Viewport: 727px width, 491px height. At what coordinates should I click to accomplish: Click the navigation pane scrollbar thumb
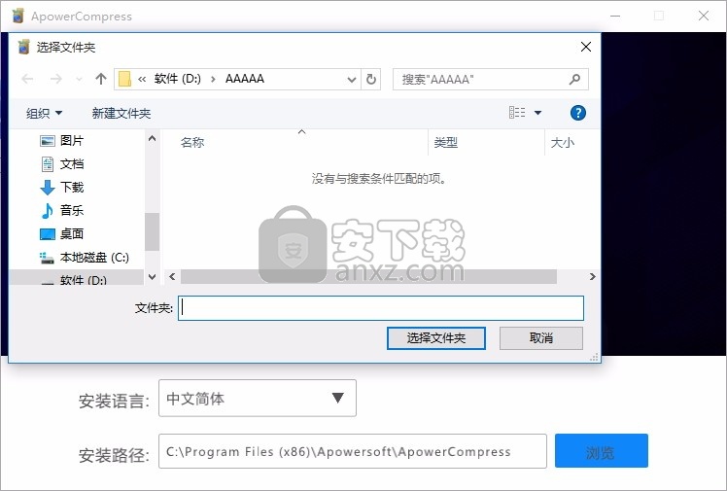152,231
